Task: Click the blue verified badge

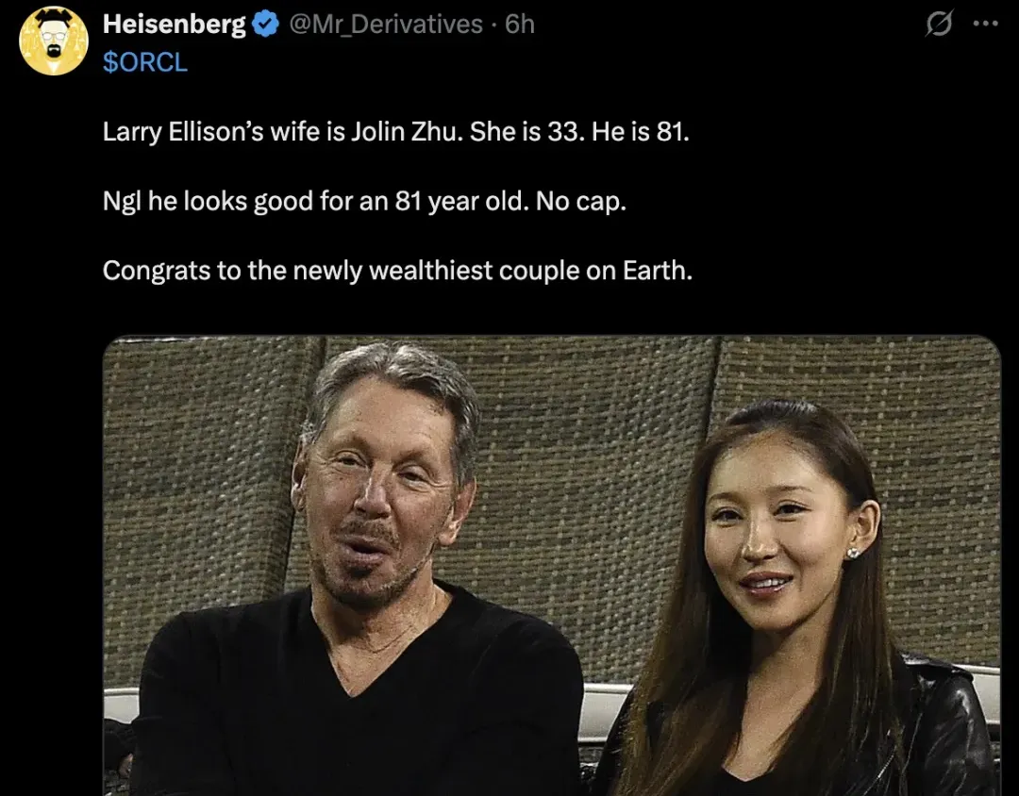Action: coord(266,25)
